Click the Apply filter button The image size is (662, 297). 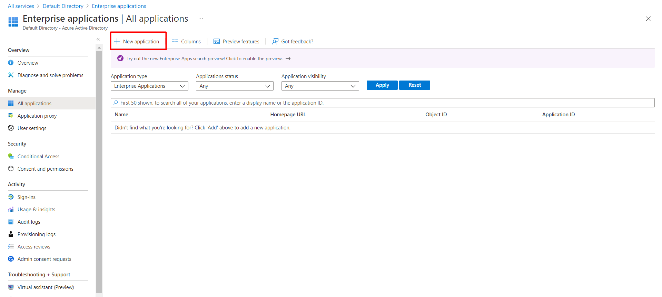pos(382,85)
